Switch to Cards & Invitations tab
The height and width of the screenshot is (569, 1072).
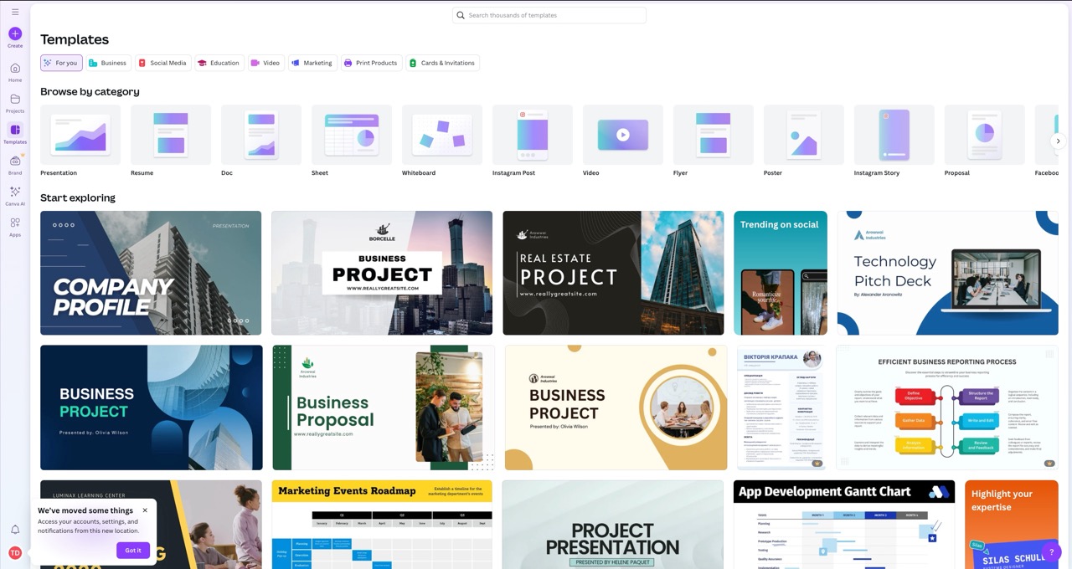coord(442,63)
